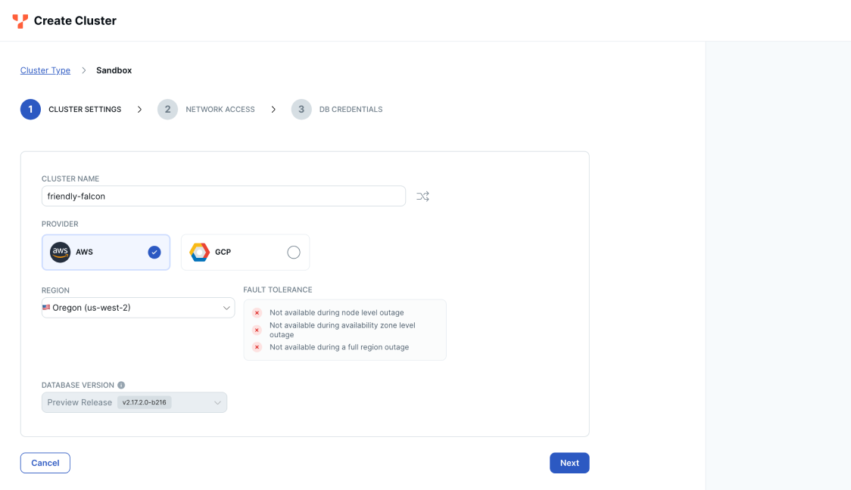Click the PROVIDER label

pos(60,224)
